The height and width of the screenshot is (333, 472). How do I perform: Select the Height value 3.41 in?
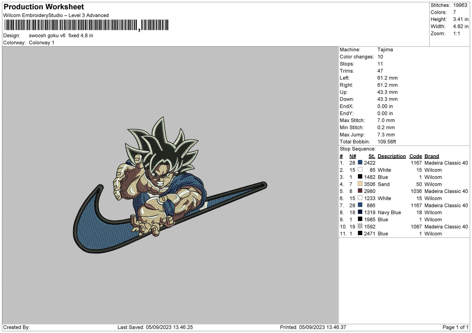pyautogui.click(x=461, y=20)
